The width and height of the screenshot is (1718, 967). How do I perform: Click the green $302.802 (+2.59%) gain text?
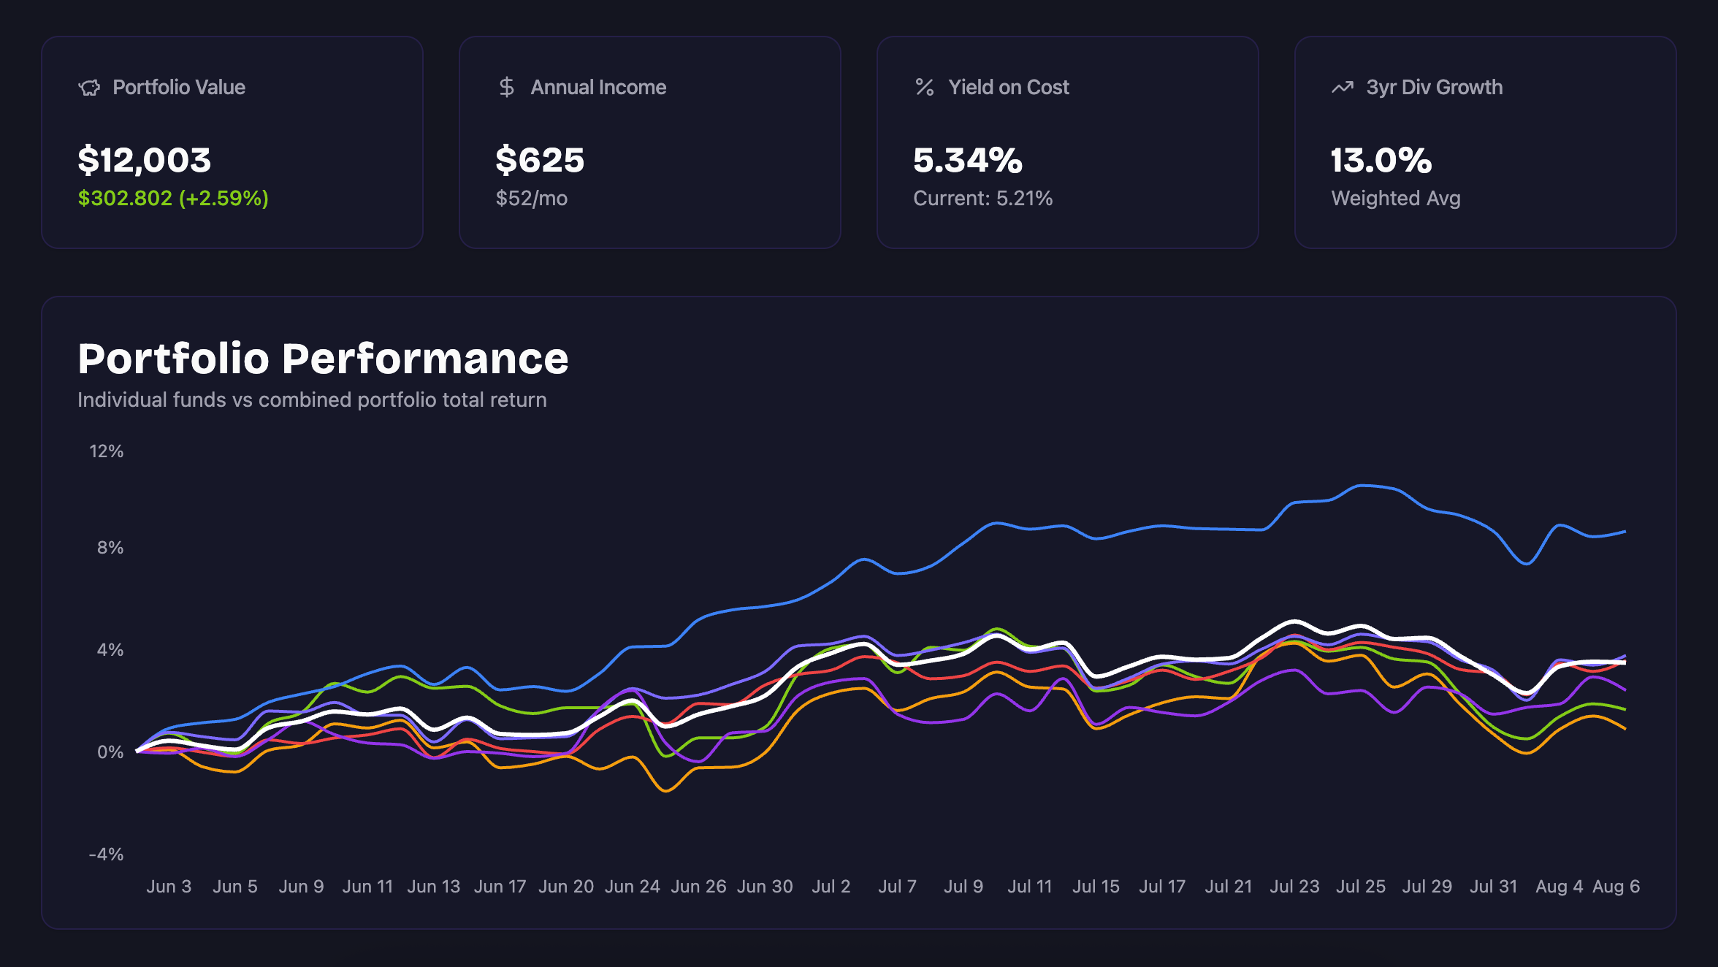173,198
